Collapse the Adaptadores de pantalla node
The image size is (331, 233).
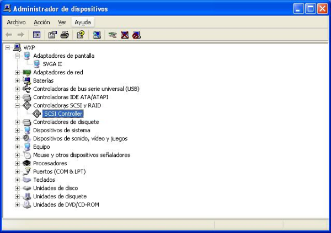pyautogui.click(x=17, y=56)
